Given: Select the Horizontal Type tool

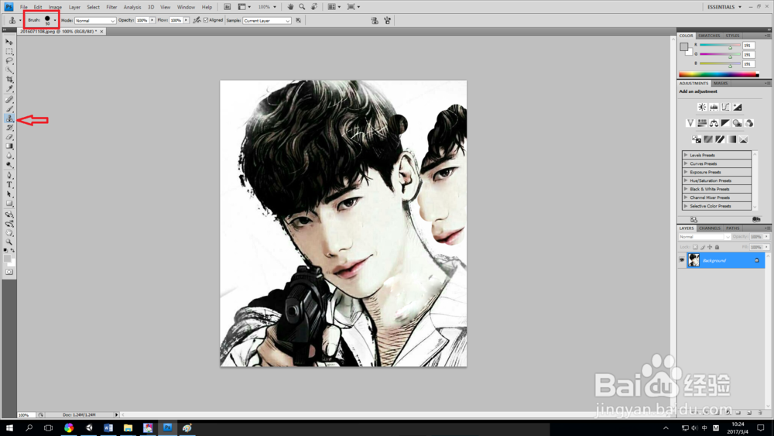Looking at the screenshot, I should click(x=9, y=184).
